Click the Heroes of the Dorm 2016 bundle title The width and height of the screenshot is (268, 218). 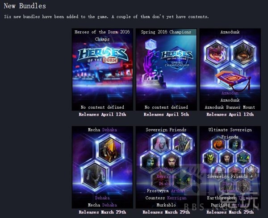(x=102, y=35)
